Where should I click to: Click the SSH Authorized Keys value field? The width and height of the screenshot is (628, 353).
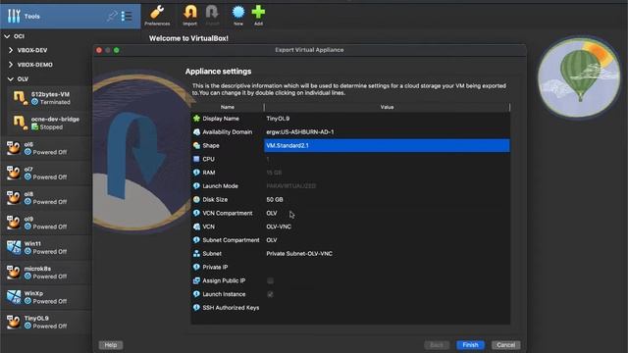click(x=387, y=308)
